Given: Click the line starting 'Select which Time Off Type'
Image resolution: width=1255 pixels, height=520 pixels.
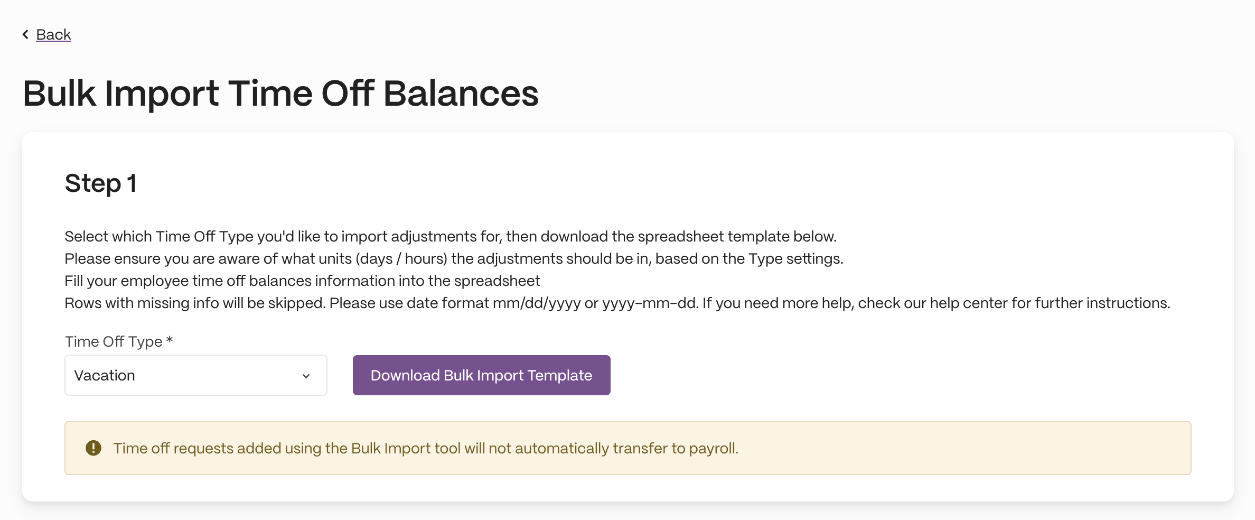Looking at the screenshot, I should coord(451,236).
